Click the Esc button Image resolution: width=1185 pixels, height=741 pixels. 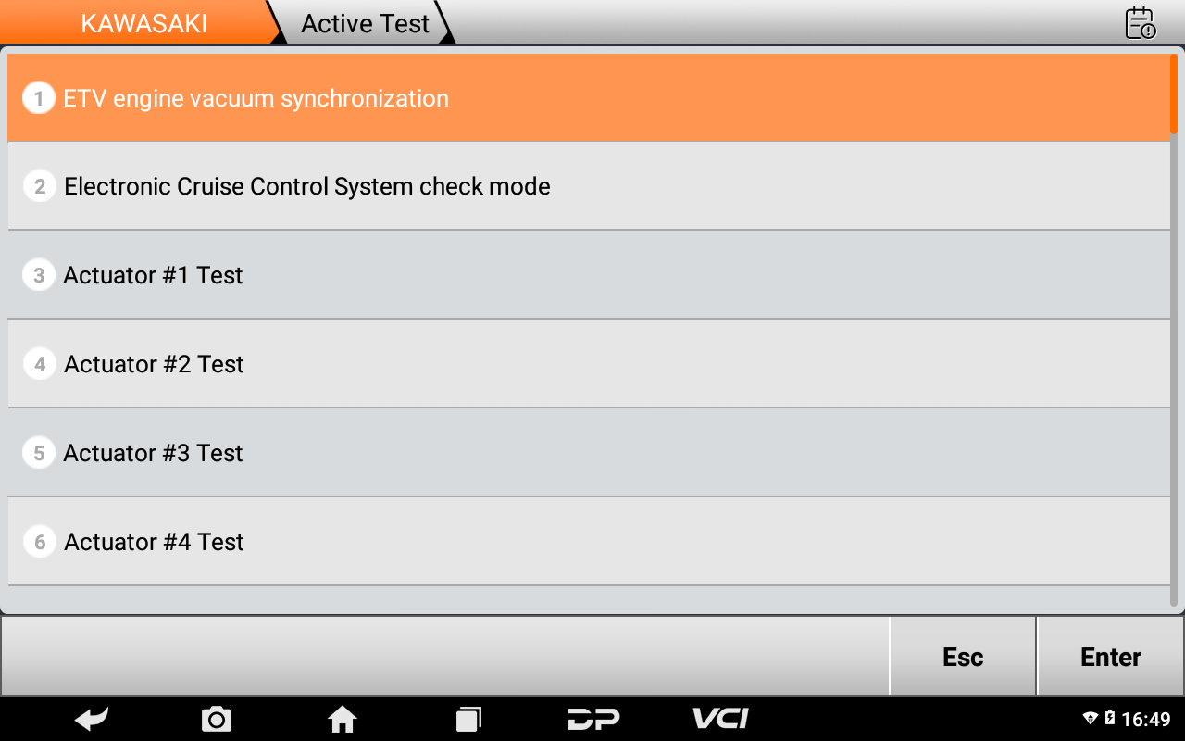[x=963, y=657]
